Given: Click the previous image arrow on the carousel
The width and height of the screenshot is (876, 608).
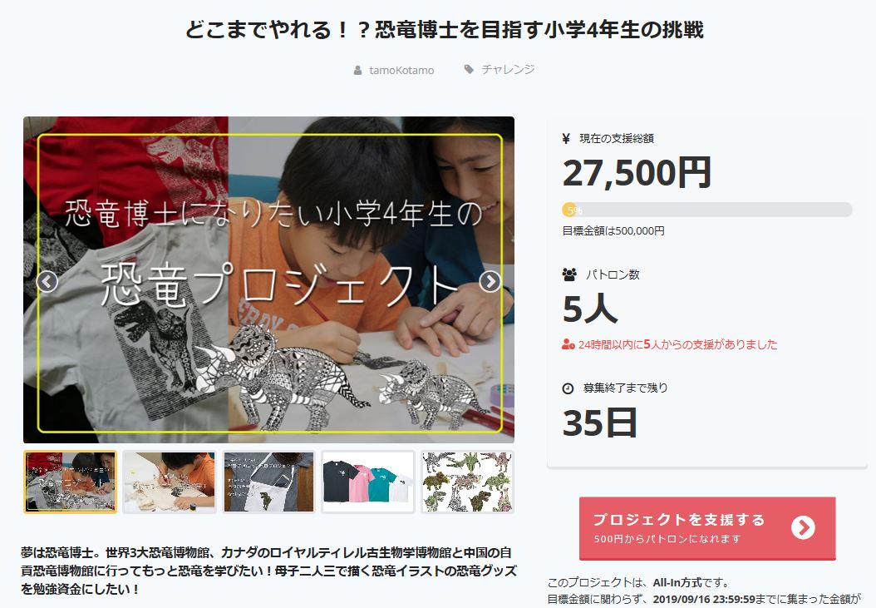Looking at the screenshot, I should 47,281.
